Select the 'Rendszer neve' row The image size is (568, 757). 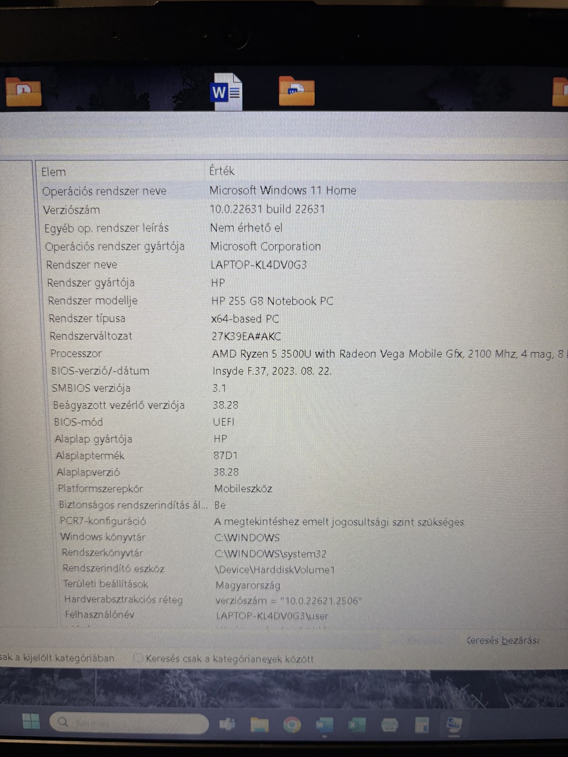pyautogui.click(x=303, y=264)
